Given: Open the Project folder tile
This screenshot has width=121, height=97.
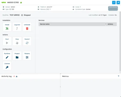Looking at the screenshot, I should (17, 56).
